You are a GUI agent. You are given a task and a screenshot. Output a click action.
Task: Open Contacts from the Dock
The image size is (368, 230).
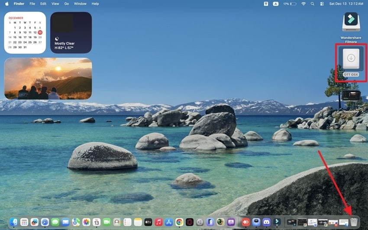click(x=117, y=222)
